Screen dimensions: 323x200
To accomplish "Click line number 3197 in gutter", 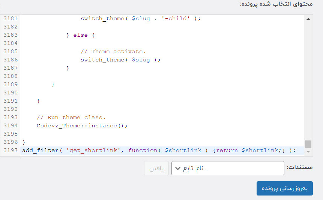I will [x=11, y=150].
